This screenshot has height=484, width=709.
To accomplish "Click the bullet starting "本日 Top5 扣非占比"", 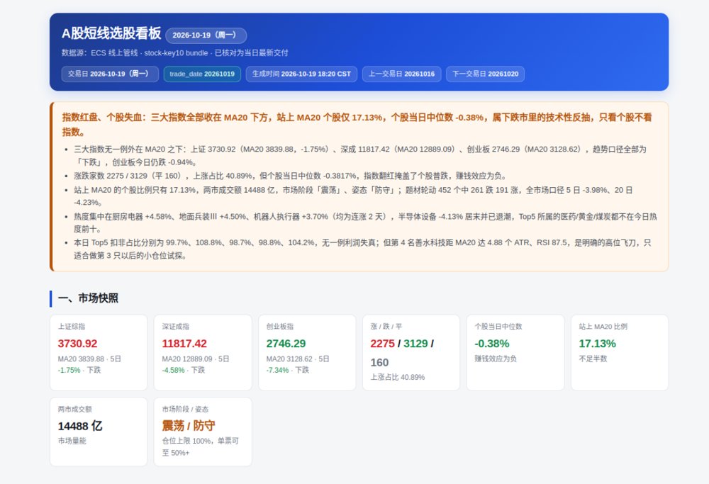I will pos(362,249).
